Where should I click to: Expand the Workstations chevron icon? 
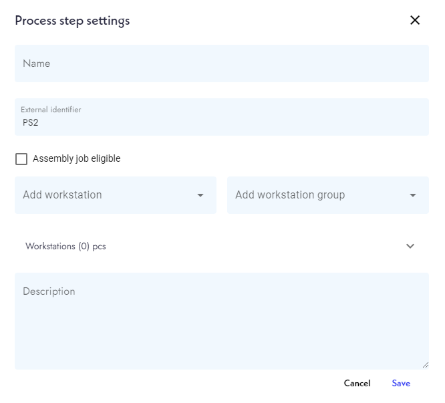(410, 246)
